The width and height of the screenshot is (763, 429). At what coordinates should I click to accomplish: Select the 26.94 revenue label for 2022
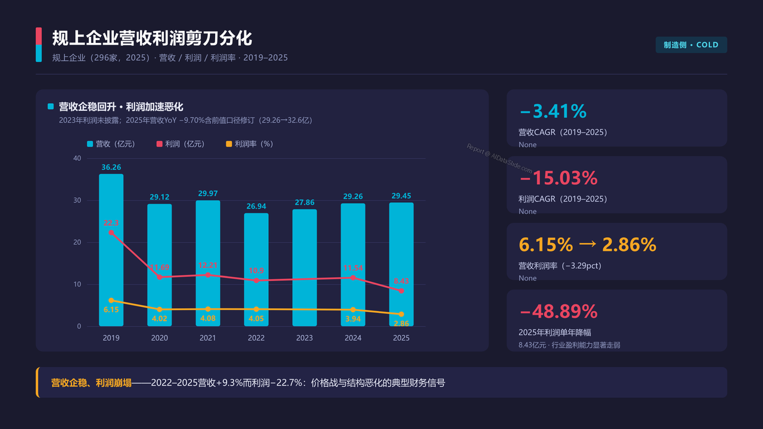[256, 206]
